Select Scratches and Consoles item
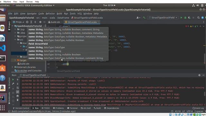 click(29, 71)
